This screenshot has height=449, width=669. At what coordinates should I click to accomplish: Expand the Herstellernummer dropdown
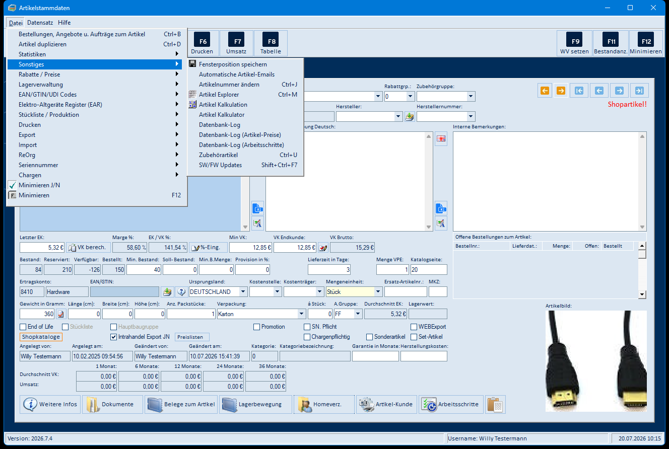471,116
